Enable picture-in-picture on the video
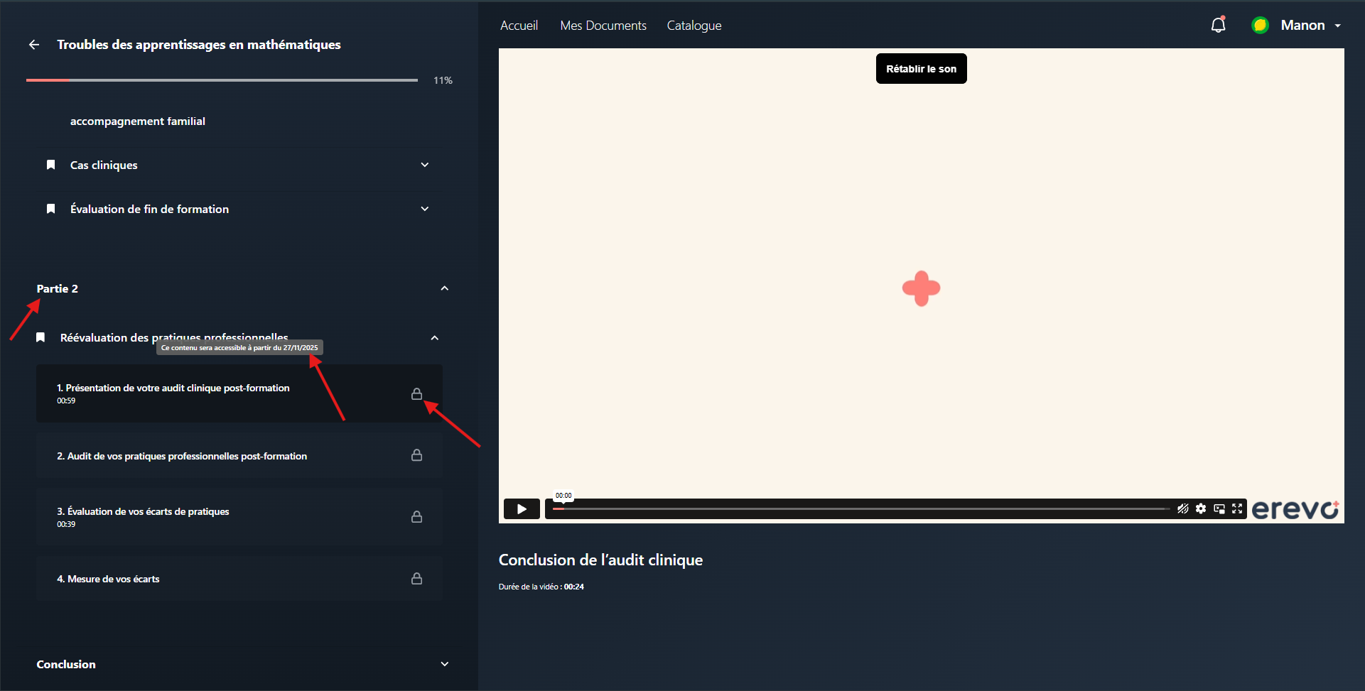Image resolution: width=1365 pixels, height=691 pixels. point(1219,508)
